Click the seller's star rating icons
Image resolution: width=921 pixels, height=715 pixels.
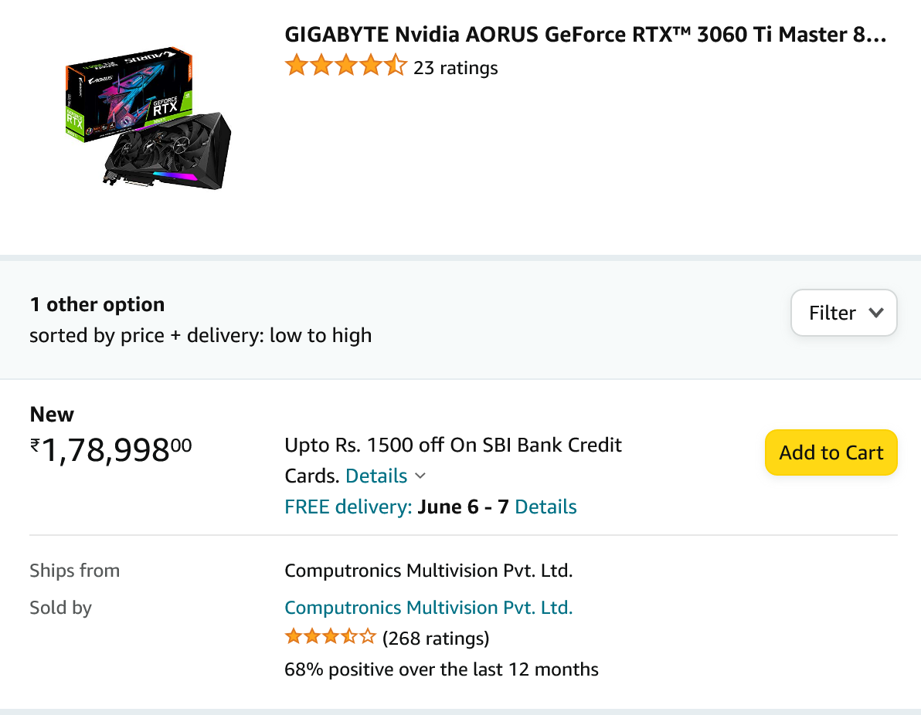click(x=330, y=638)
